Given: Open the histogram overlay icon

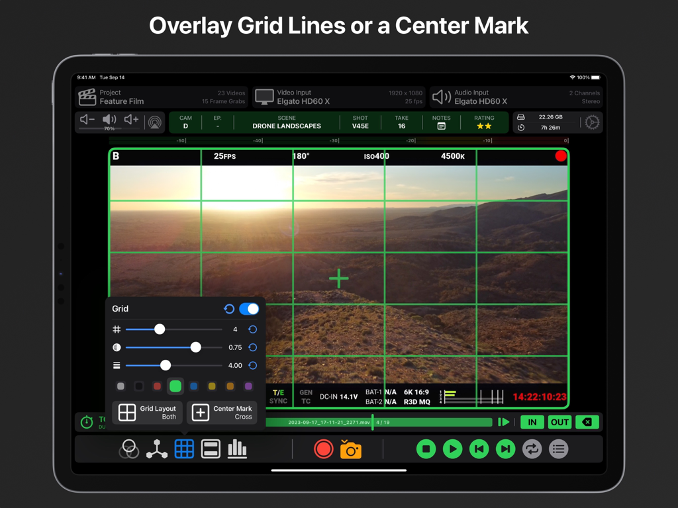Looking at the screenshot, I should tap(237, 449).
